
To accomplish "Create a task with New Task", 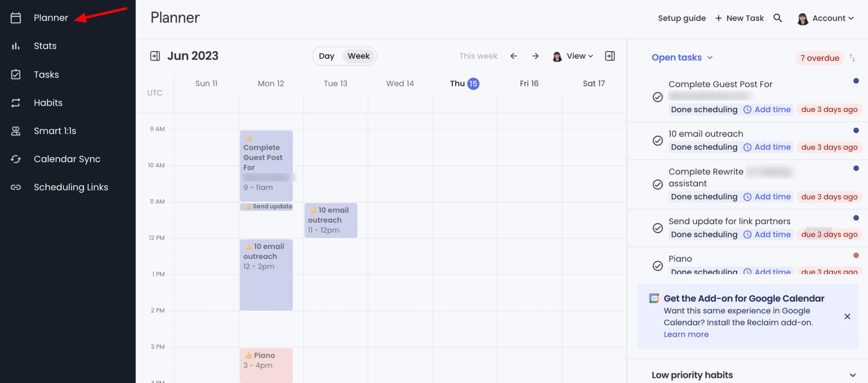I will tap(739, 18).
